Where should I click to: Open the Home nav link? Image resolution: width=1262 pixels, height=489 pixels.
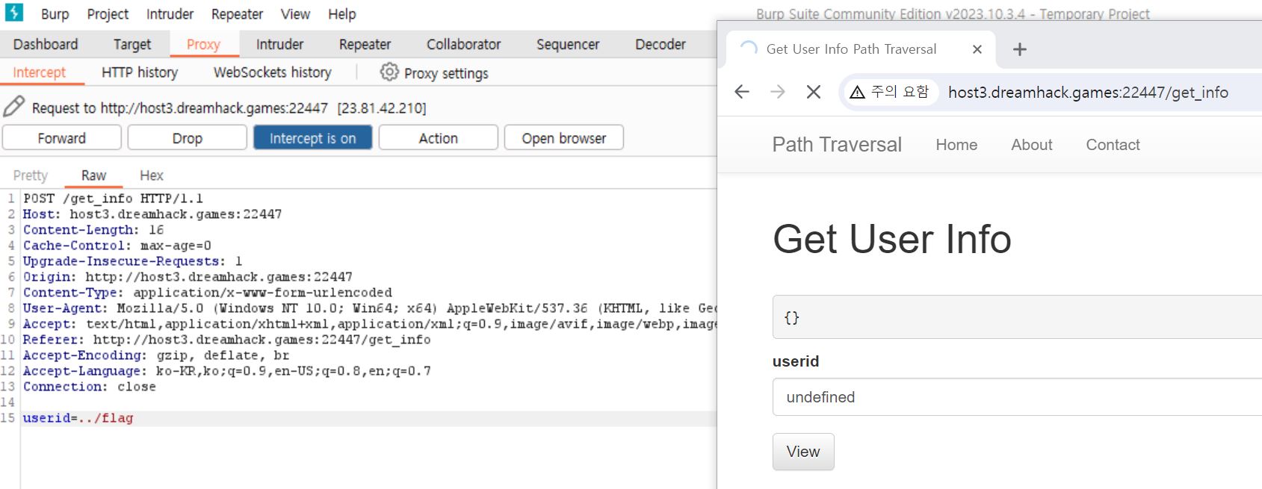tap(956, 145)
